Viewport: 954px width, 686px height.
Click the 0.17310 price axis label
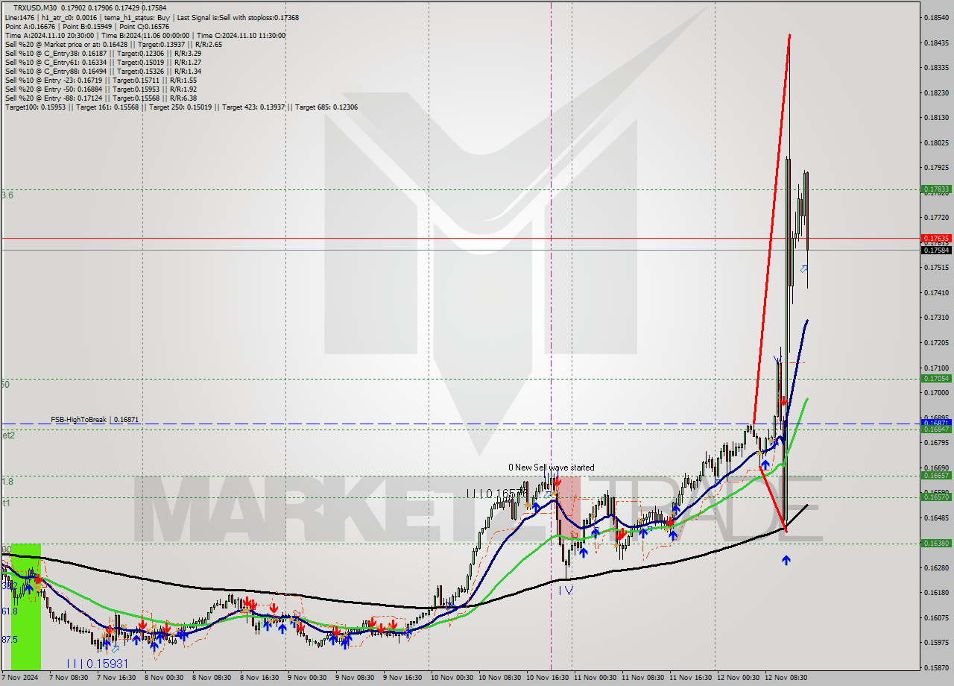pyautogui.click(x=937, y=318)
